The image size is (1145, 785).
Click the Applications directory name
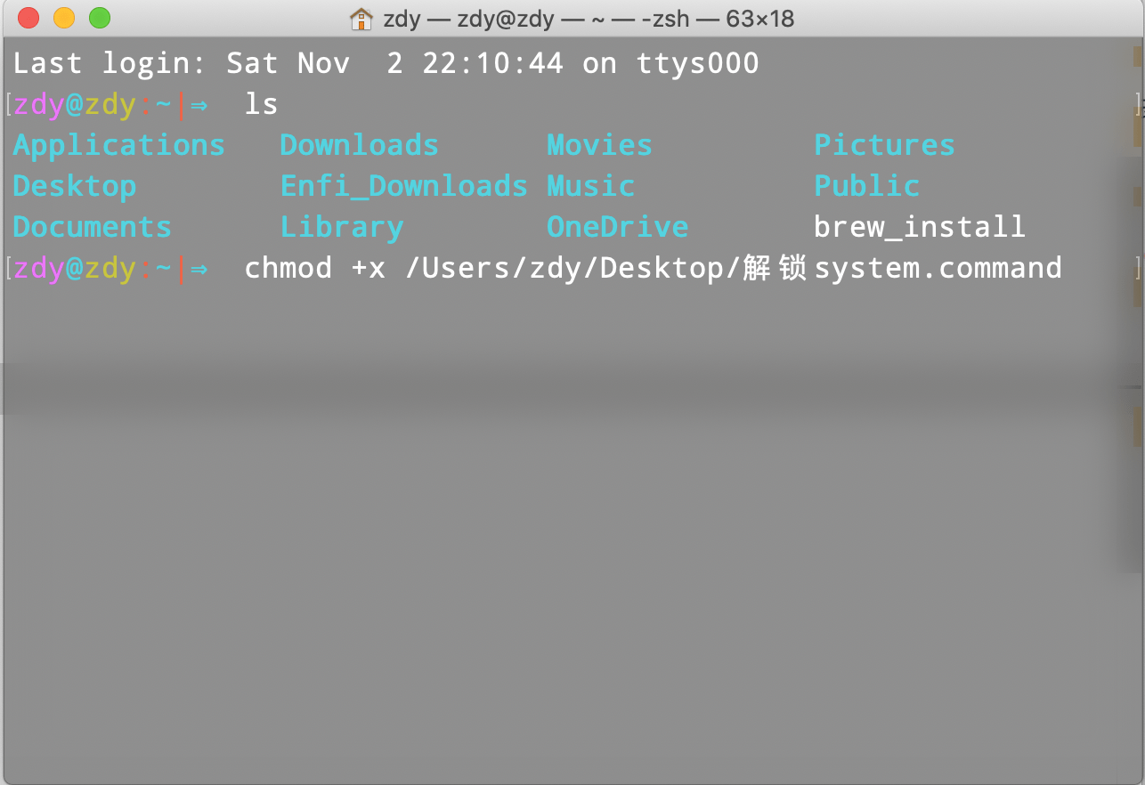point(118,145)
